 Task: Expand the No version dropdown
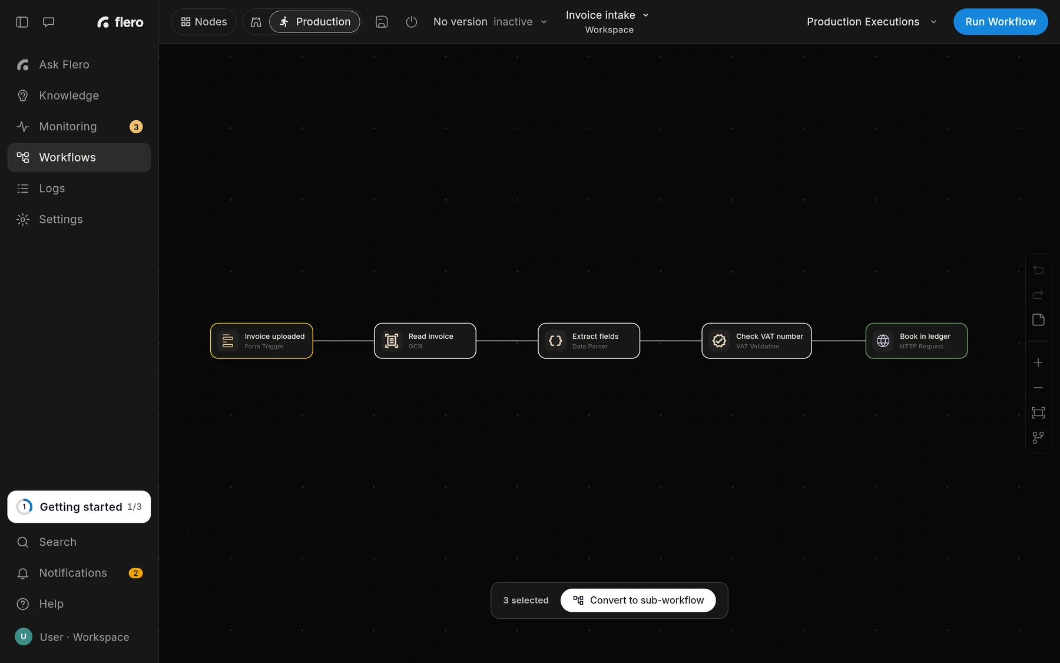coord(490,22)
